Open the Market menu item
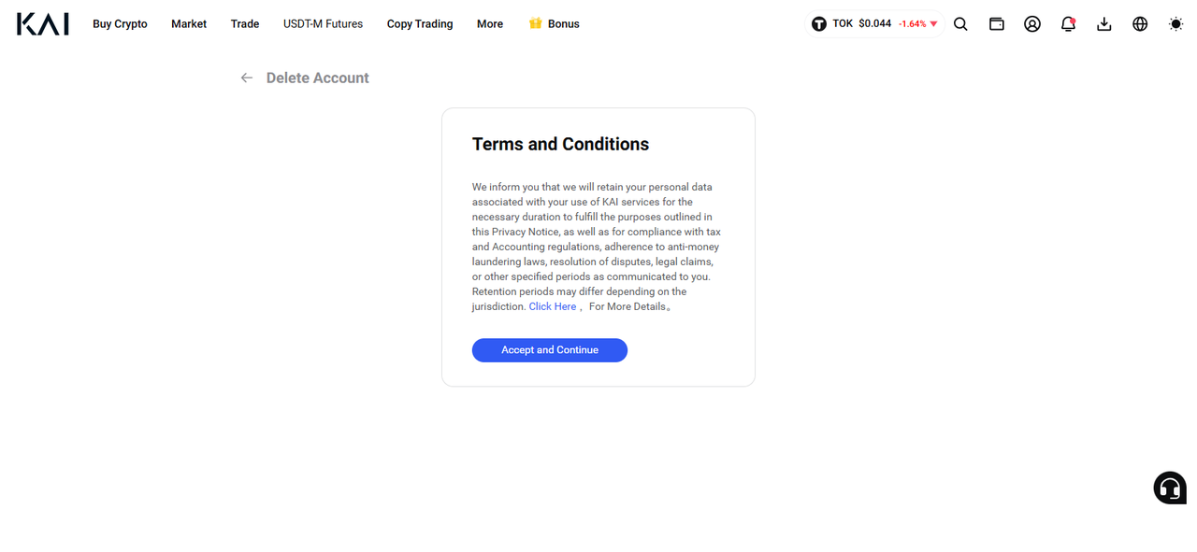 point(189,24)
